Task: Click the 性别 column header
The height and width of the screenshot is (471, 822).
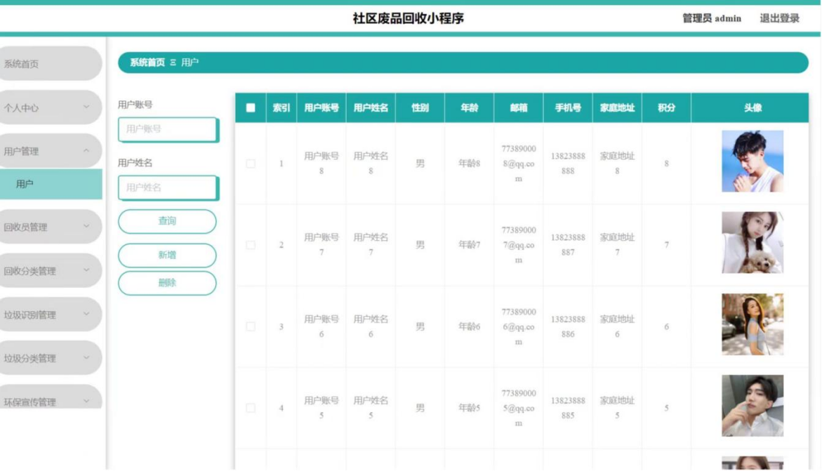Action: pyautogui.click(x=420, y=107)
